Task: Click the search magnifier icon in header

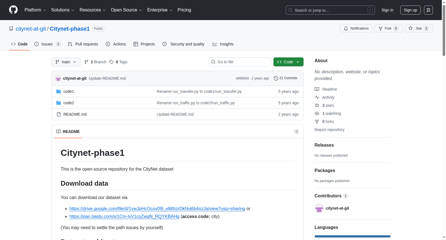Action: 290,10
